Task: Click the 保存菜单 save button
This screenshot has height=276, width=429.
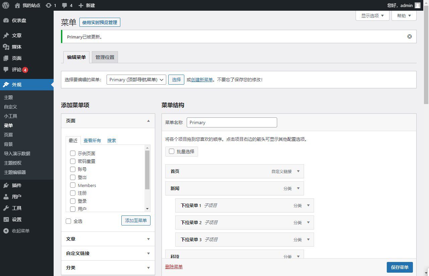Action: [x=400, y=267]
